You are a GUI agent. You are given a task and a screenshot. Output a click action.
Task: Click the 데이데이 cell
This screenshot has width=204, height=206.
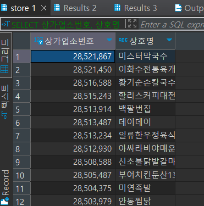[x=145, y=123]
